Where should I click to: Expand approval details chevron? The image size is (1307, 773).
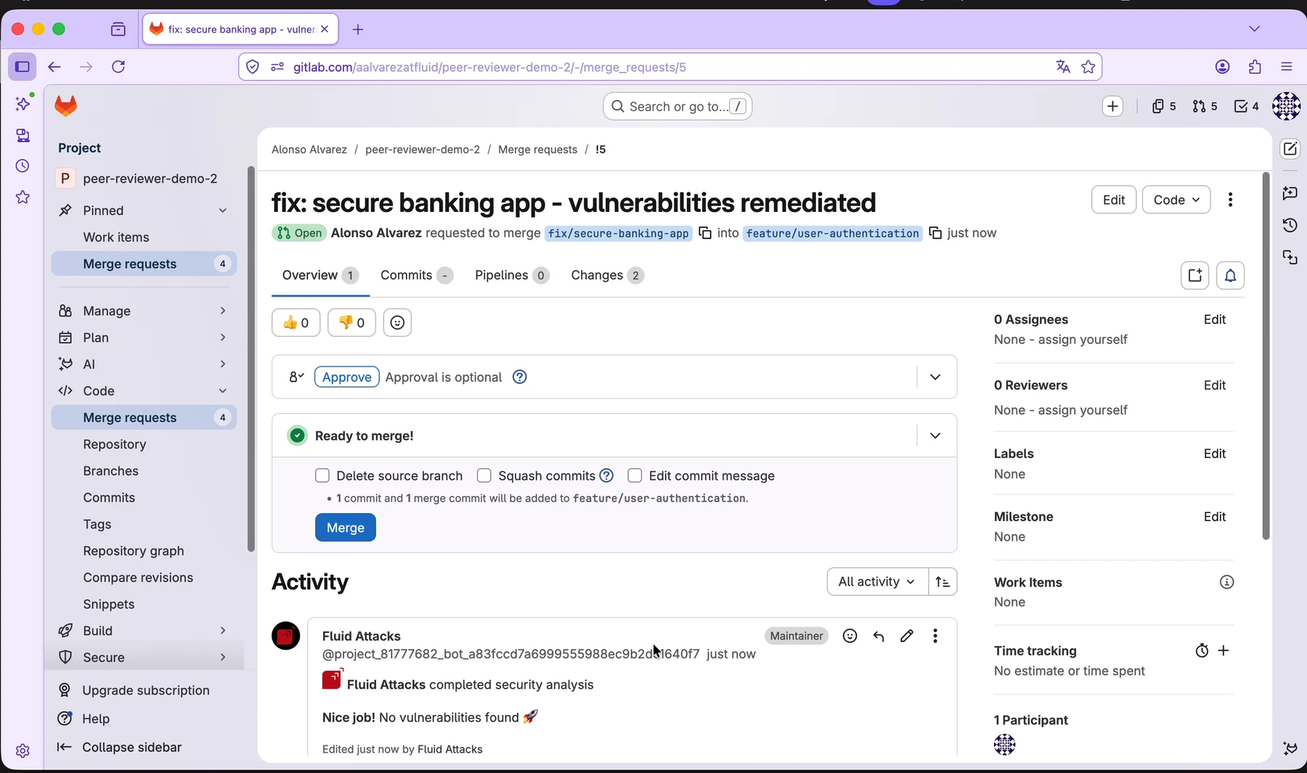click(935, 377)
